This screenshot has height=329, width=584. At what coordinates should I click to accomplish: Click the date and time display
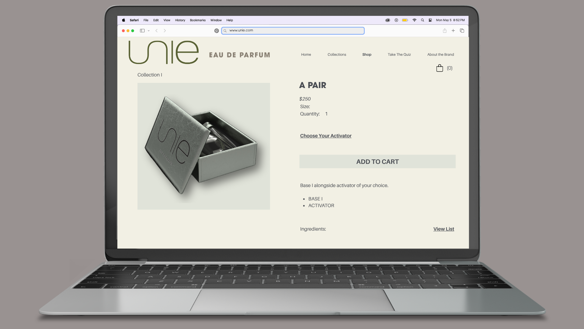(x=450, y=20)
